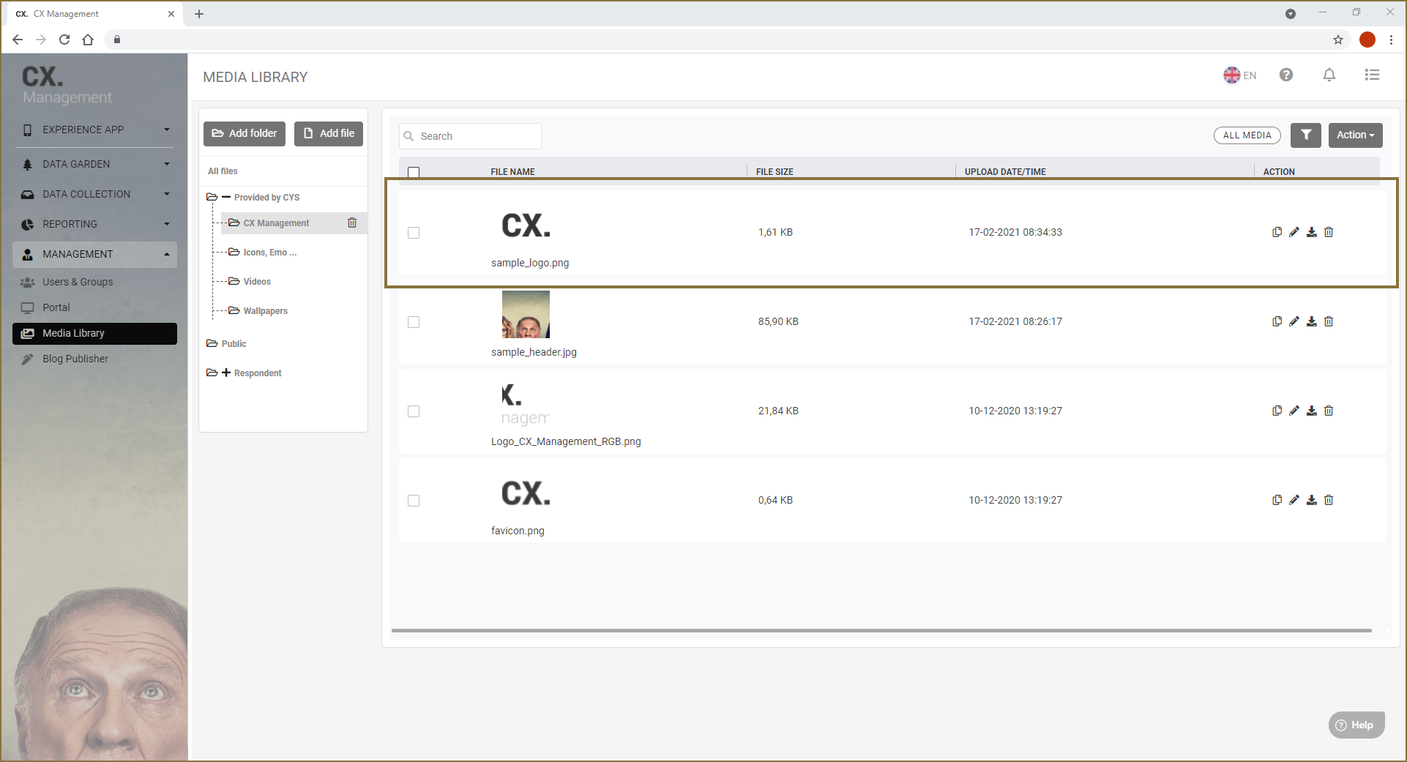This screenshot has width=1407, height=762.
Task: Change language via EN flag
Action: pos(1239,75)
